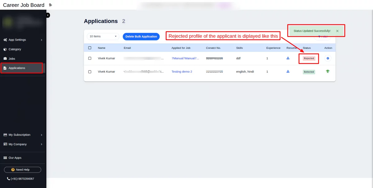Click the Status column header

[307, 48]
